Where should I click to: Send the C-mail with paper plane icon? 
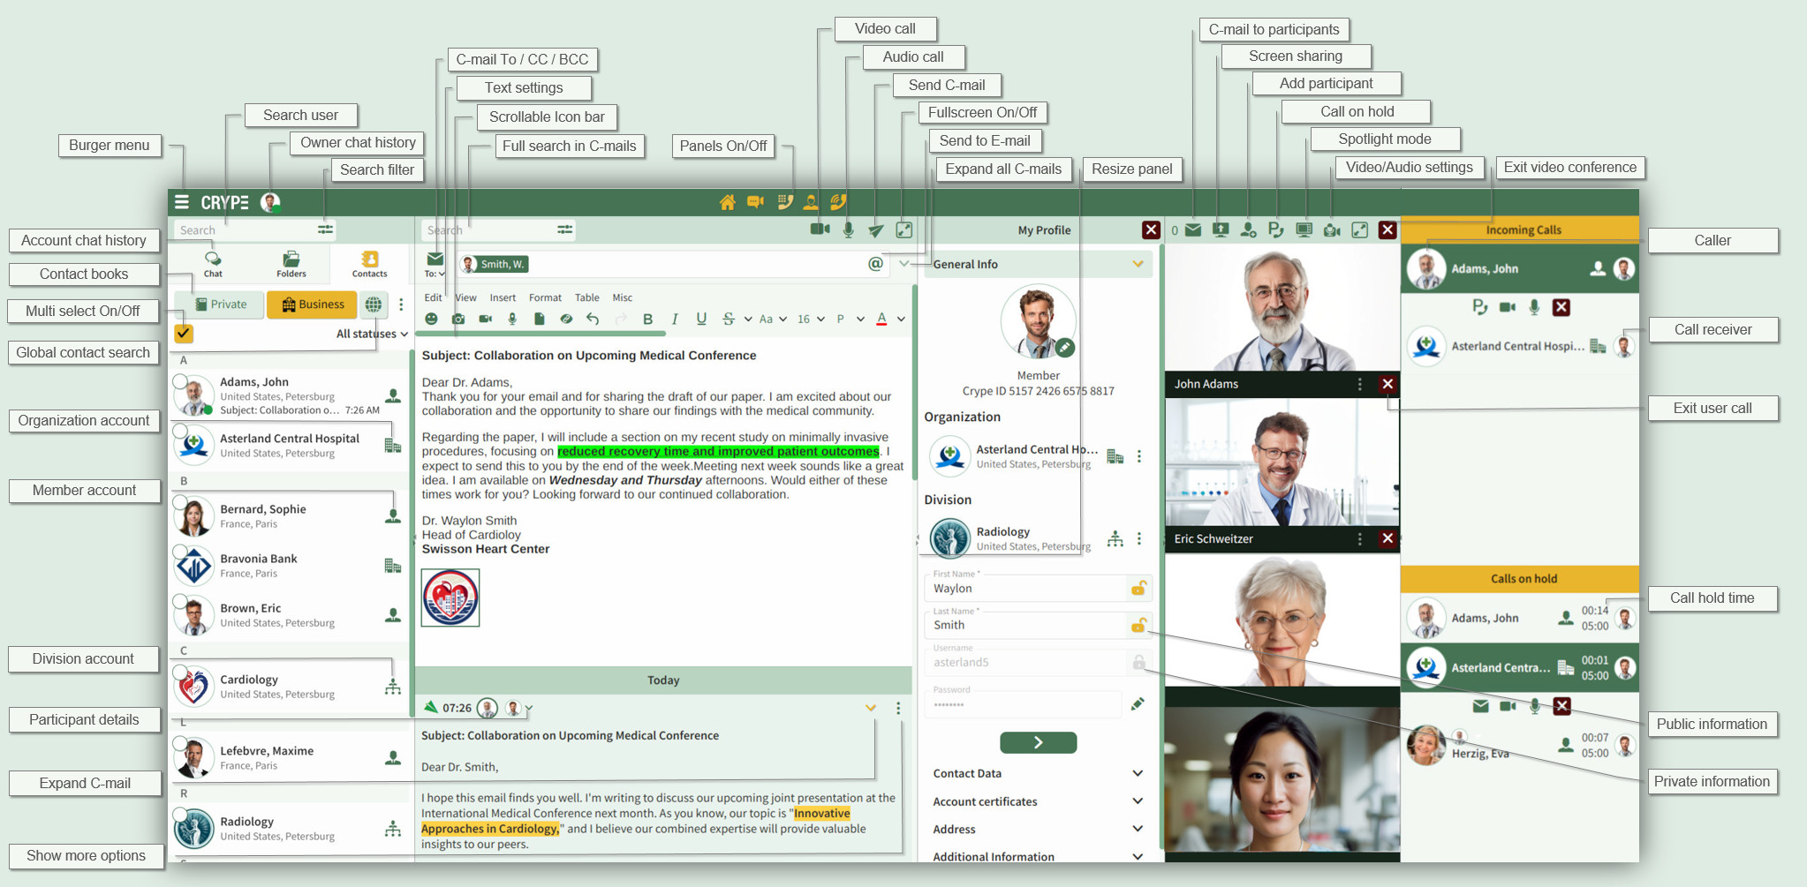click(875, 230)
